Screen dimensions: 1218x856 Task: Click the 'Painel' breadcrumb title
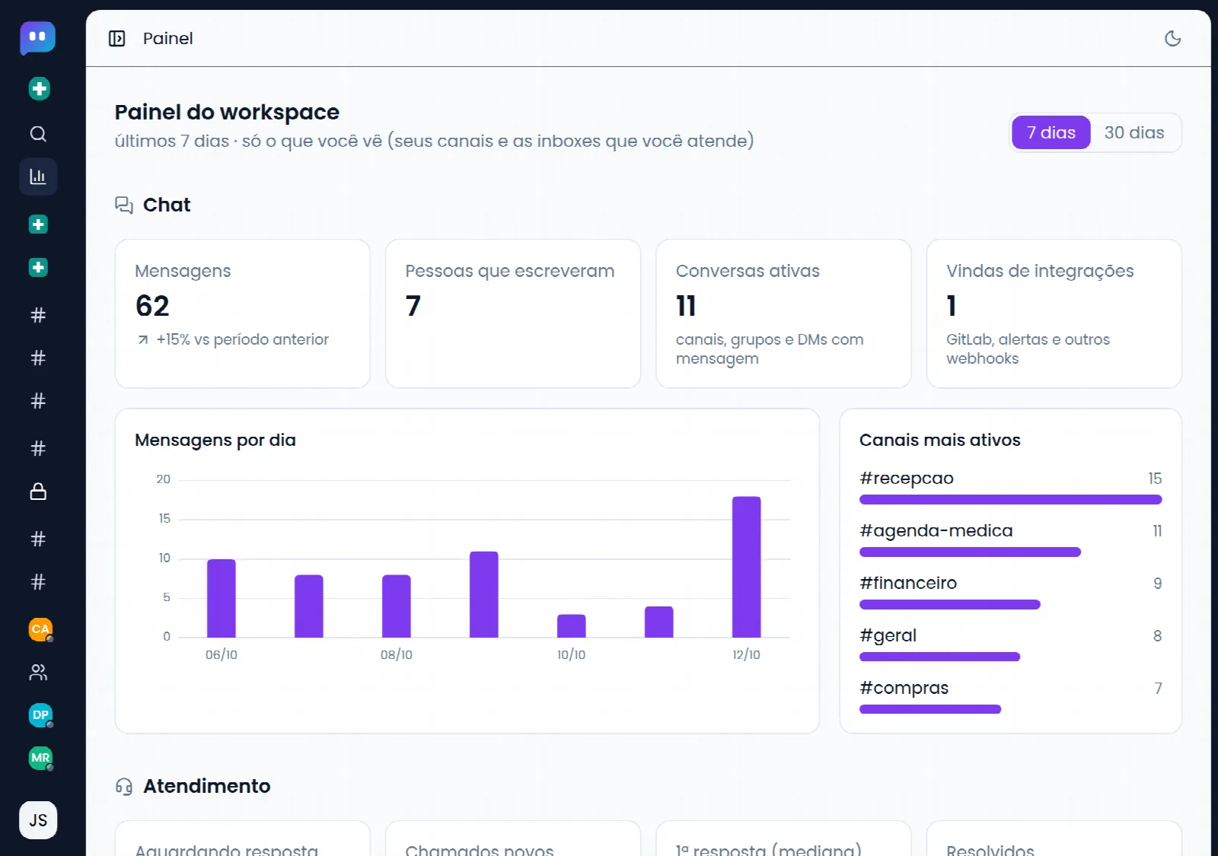pyautogui.click(x=167, y=39)
